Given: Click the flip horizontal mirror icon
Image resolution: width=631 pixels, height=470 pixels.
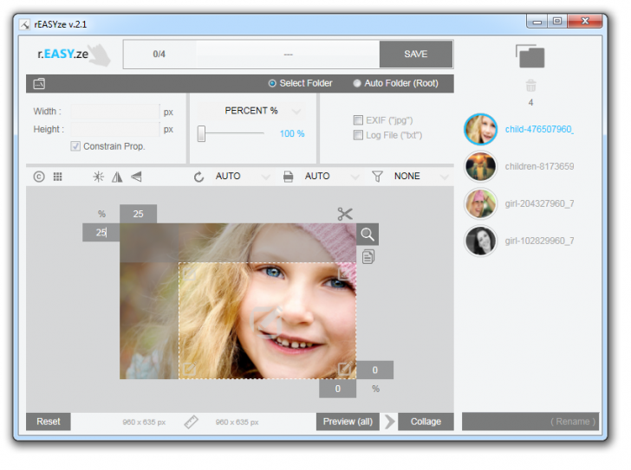Looking at the screenshot, I should tap(117, 177).
